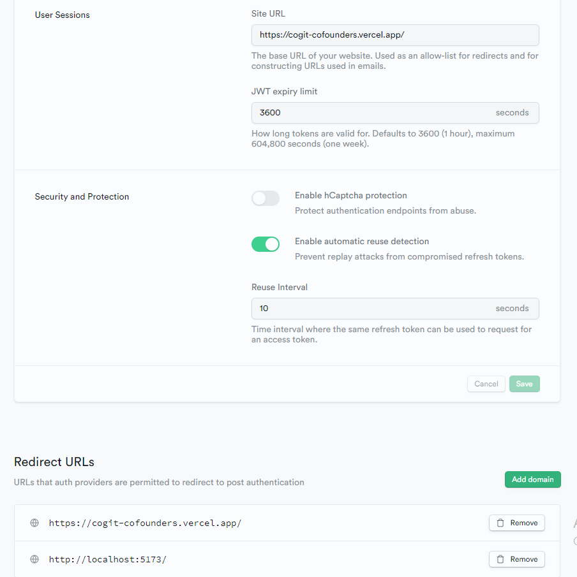
Task: Click the trash icon in the first Remove button
Action: coord(500,522)
